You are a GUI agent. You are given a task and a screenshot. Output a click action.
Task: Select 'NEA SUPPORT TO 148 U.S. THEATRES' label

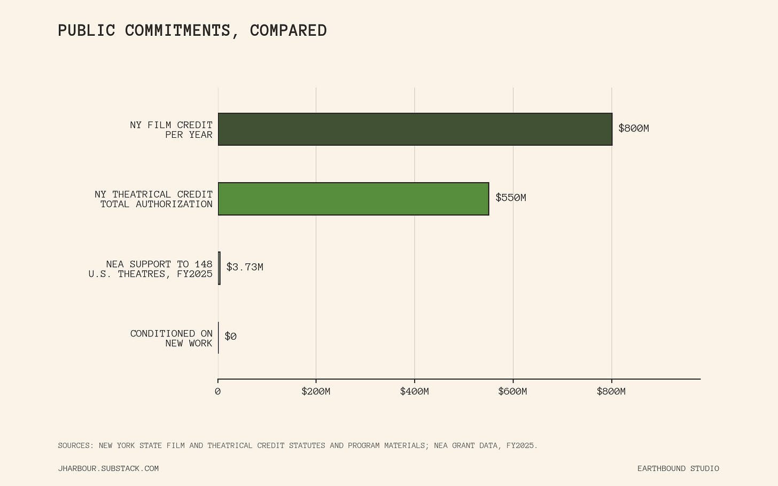(151, 269)
